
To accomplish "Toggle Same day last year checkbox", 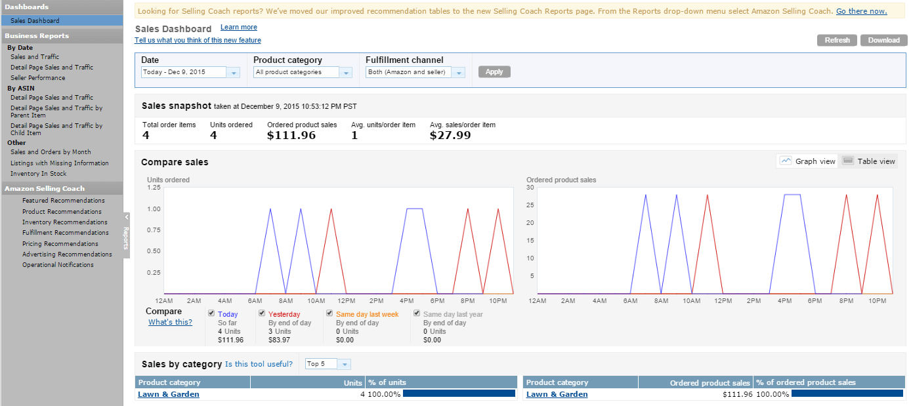I will pyautogui.click(x=417, y=314).
